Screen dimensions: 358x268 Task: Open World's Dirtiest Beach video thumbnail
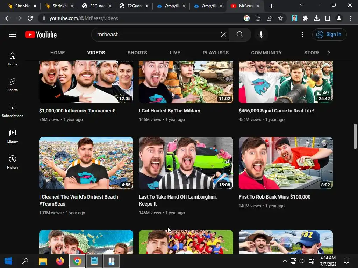coord(86,163)
